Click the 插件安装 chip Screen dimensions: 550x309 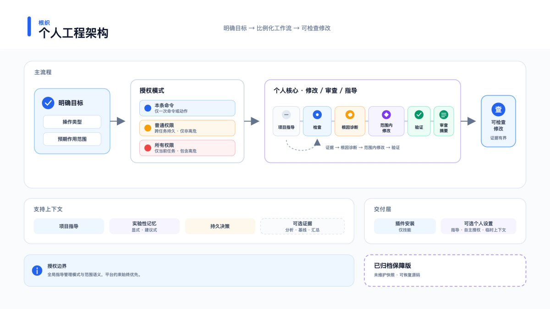coord(405,226)
